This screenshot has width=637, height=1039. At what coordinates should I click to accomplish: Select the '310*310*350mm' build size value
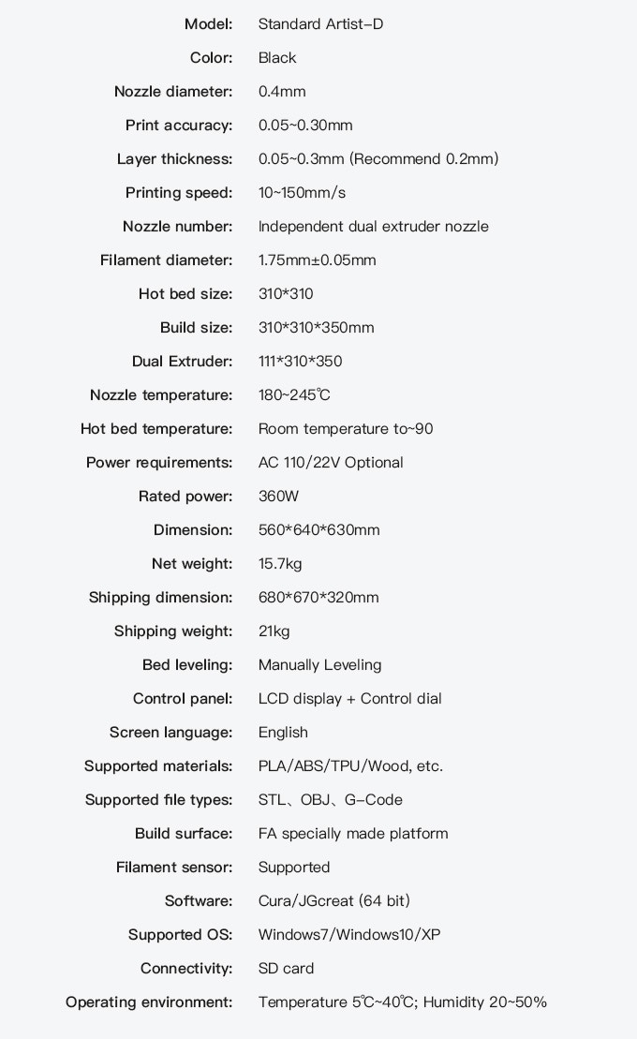pyautogui.click(x=316, y=328)
